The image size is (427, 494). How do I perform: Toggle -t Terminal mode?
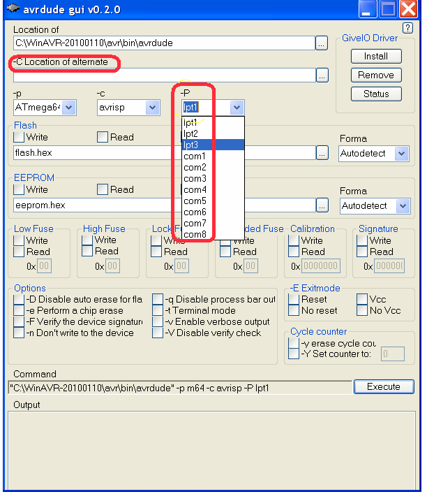point(158,310)
